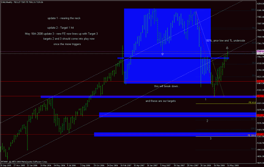Click the "update 1 - nearing the neck" note
This screenshot has height=167, width=264.
tap(64, 18)
